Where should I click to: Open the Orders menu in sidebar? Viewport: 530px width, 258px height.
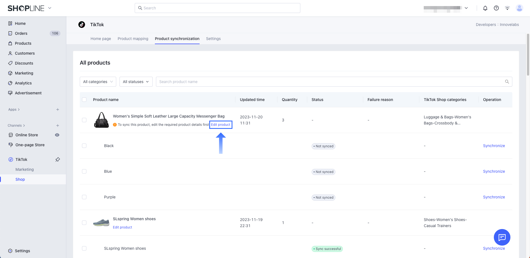21,33
